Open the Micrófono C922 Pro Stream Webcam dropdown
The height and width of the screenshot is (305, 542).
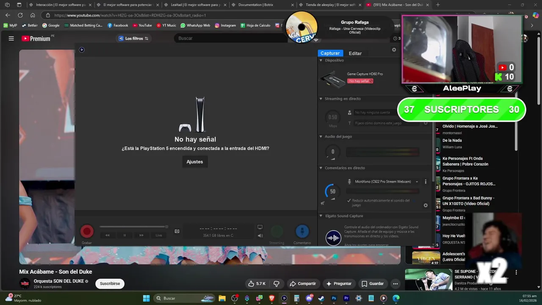[383, 182]
